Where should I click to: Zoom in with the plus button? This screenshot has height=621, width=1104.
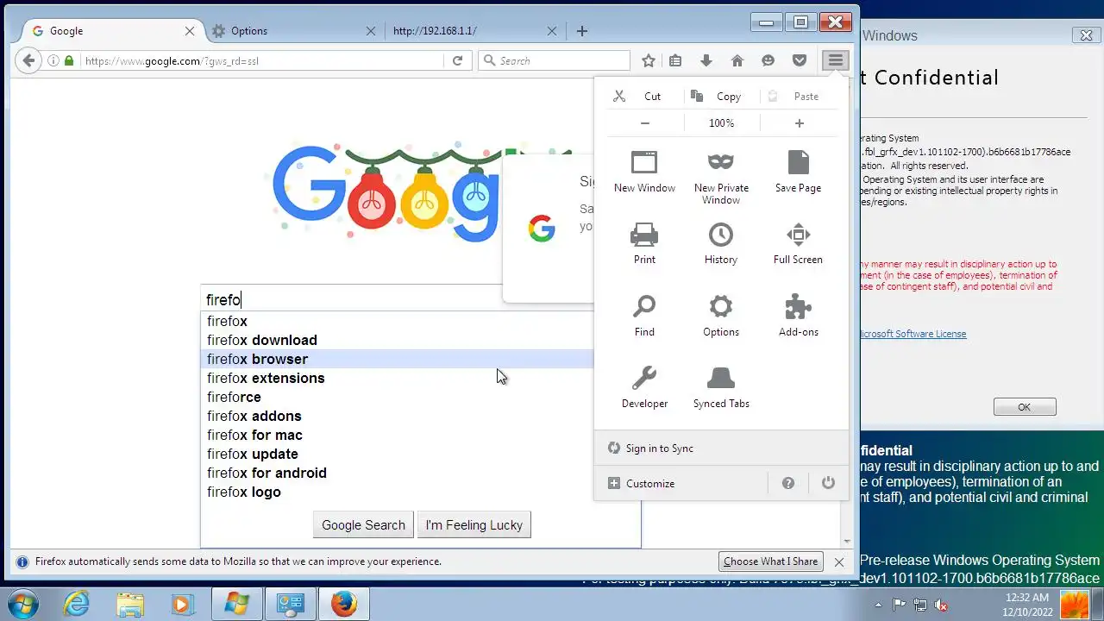(x=799, y=123)
